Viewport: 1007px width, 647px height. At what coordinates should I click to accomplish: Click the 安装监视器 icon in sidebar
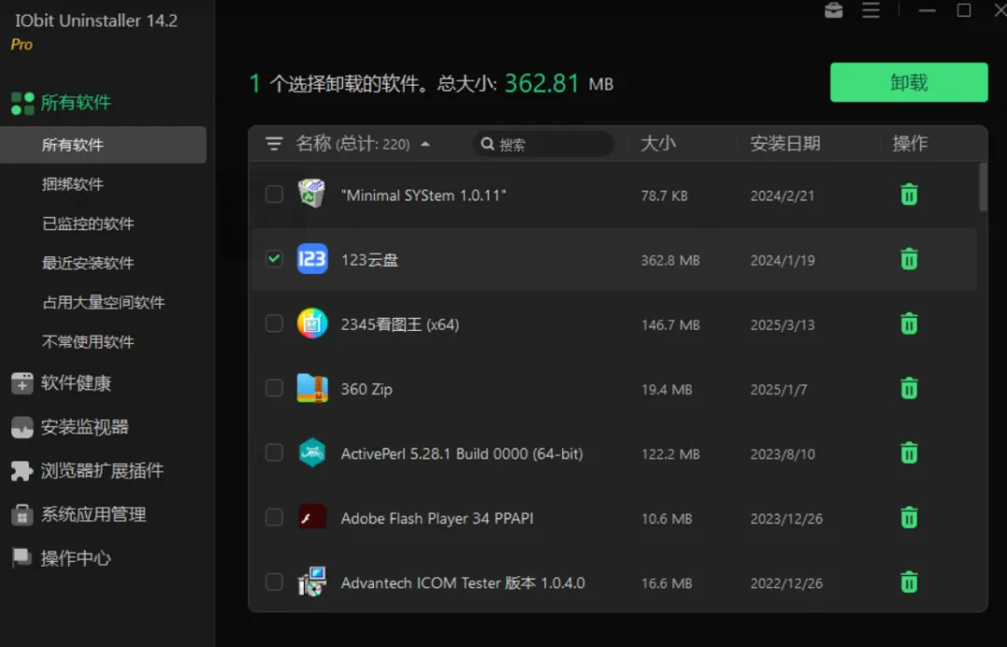[21, 428]
